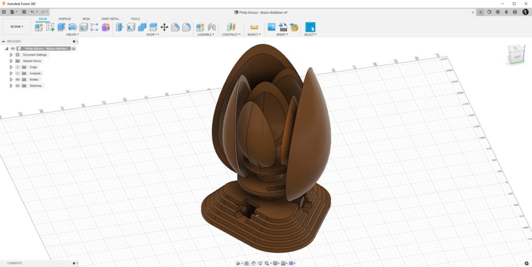Open the Construct dropdown menu
Viewport: 532px width, 267px height.
(231, 35)
